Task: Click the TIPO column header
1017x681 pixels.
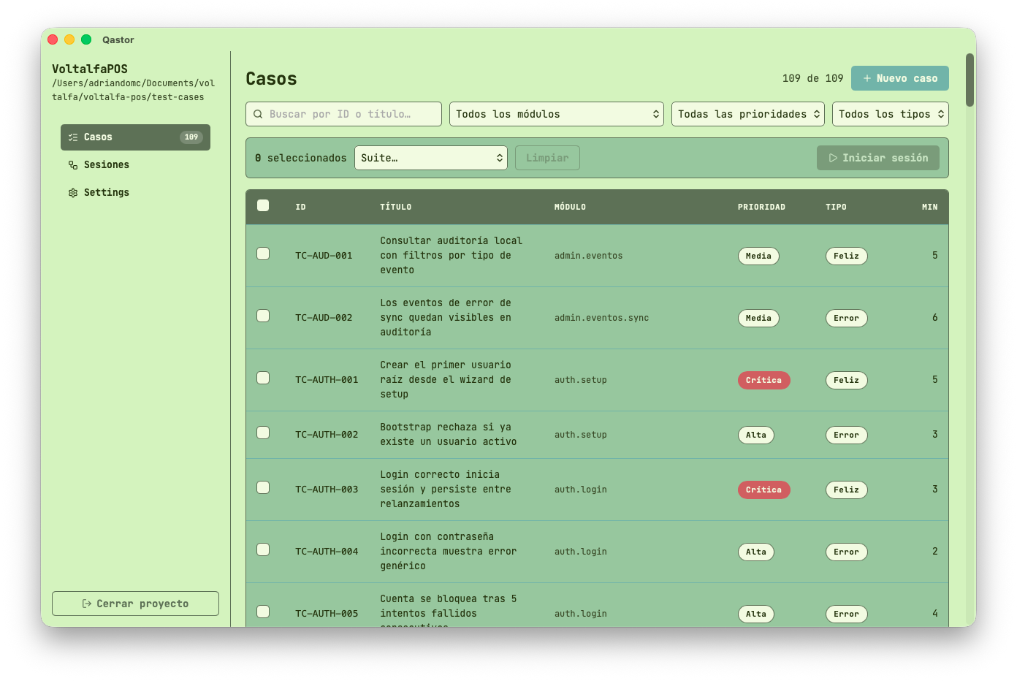Action: (836, 208)
